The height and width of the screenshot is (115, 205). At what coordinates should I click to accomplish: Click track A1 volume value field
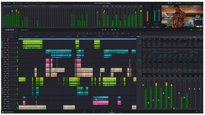5,43
